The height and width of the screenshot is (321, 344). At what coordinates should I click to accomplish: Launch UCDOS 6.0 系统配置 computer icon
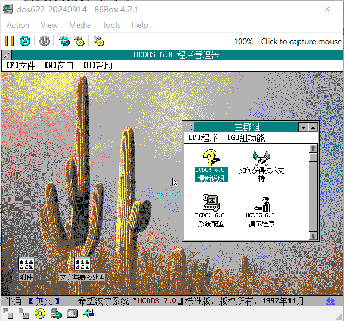click(211, 211)
